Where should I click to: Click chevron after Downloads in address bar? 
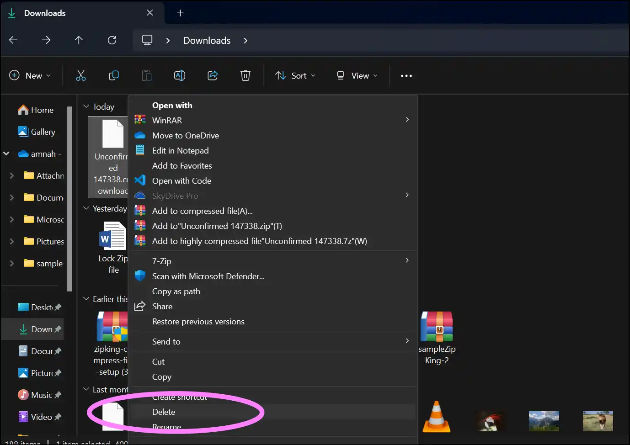coord(246,41)
